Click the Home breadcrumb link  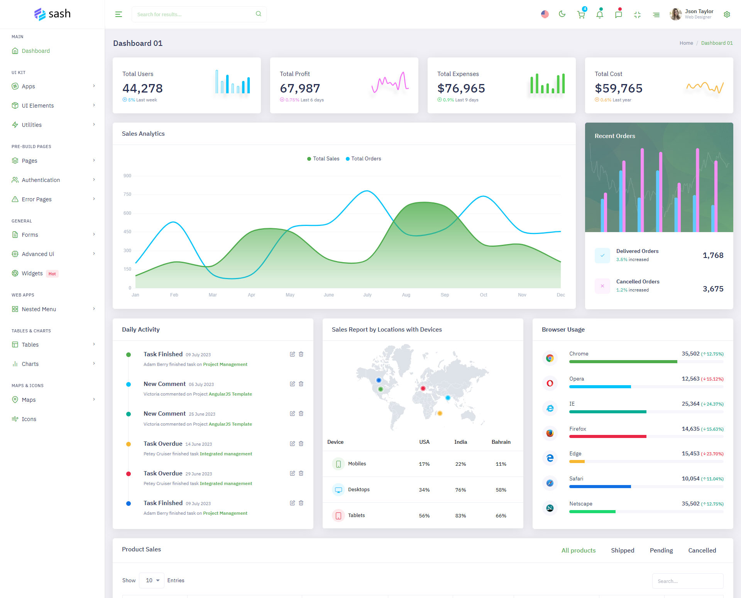tap(686, 43)
